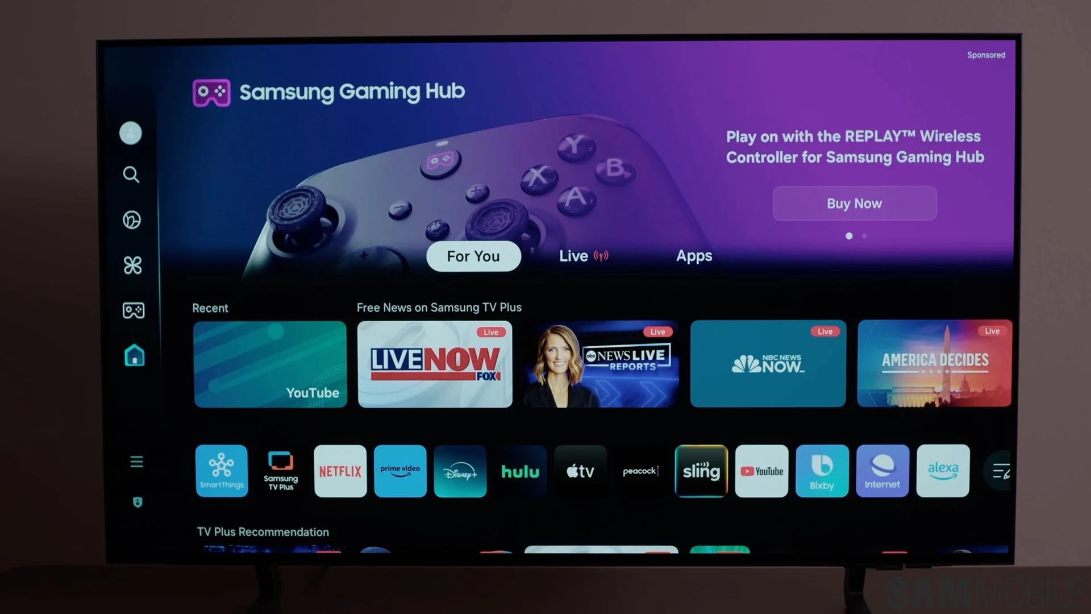Access the Internet browser icon
1091x614 pixels.
[x=882, y=471]
